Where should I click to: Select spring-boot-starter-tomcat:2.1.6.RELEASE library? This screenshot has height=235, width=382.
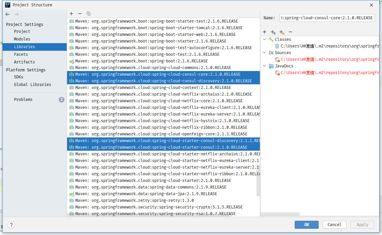pyautogui.click(x=163, y=28)
